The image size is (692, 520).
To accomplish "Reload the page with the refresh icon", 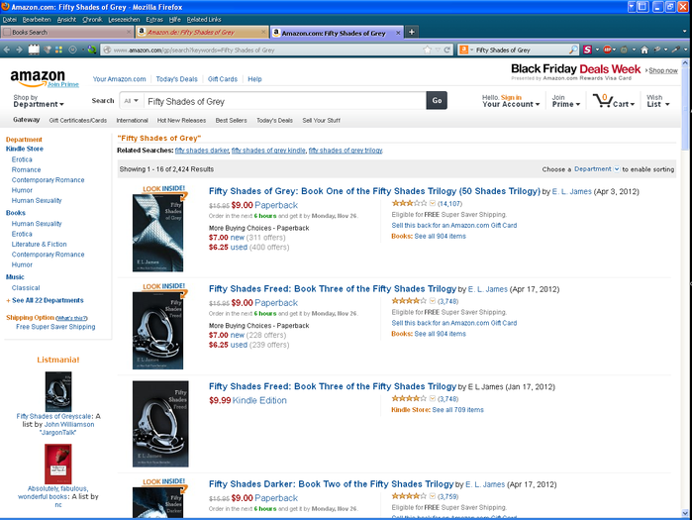I will click(447, 50).
